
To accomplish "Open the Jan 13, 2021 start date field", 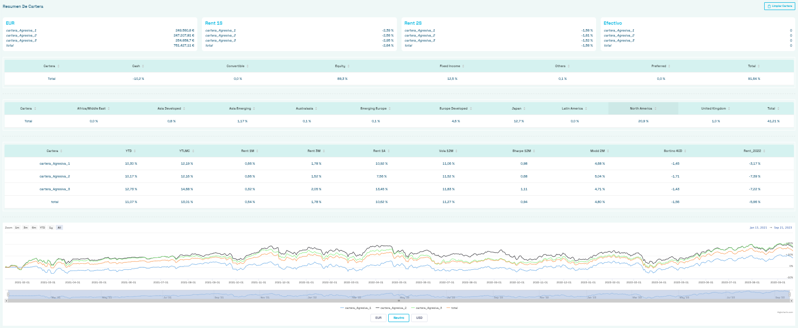I will 758,228.
